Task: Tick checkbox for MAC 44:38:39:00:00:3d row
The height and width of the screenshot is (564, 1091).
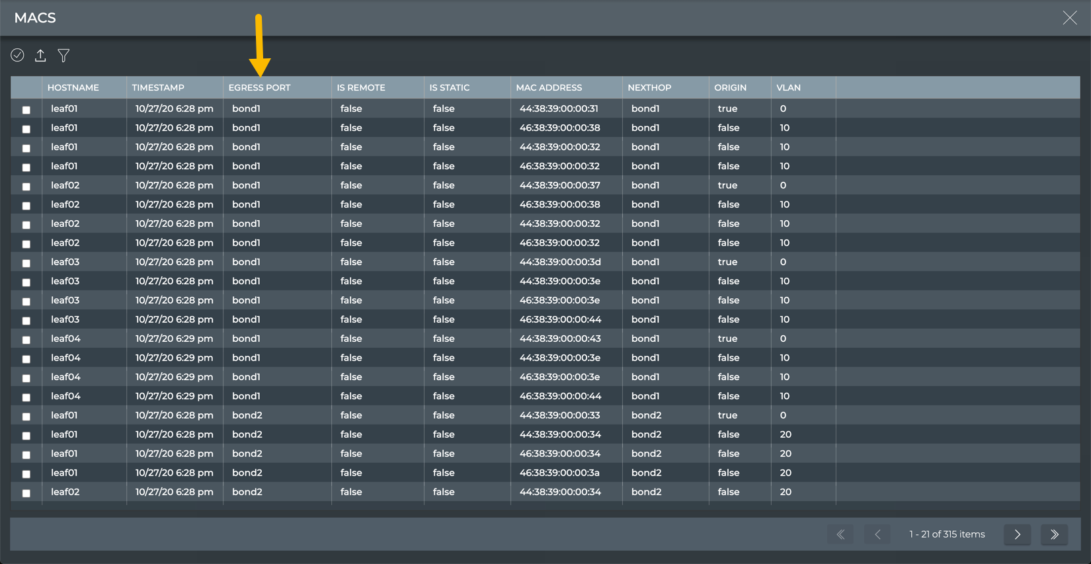Action: click(26, 263)
